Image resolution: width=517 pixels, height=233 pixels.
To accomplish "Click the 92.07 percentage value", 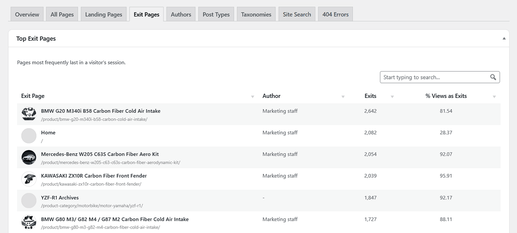I will [446, 154].
